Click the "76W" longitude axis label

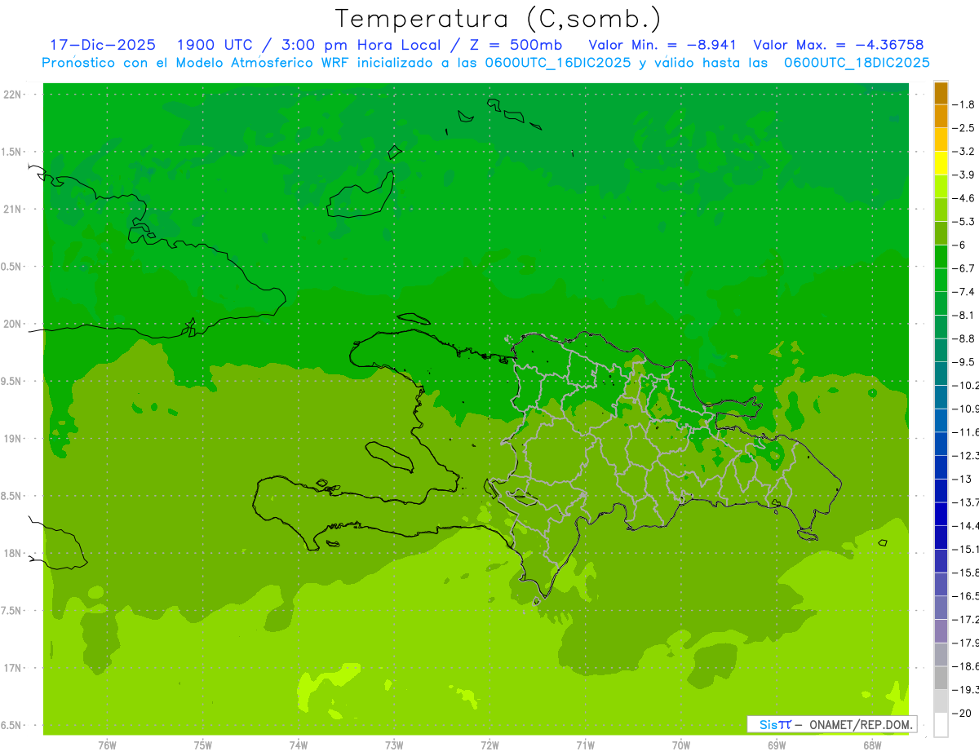click(107, 745)
